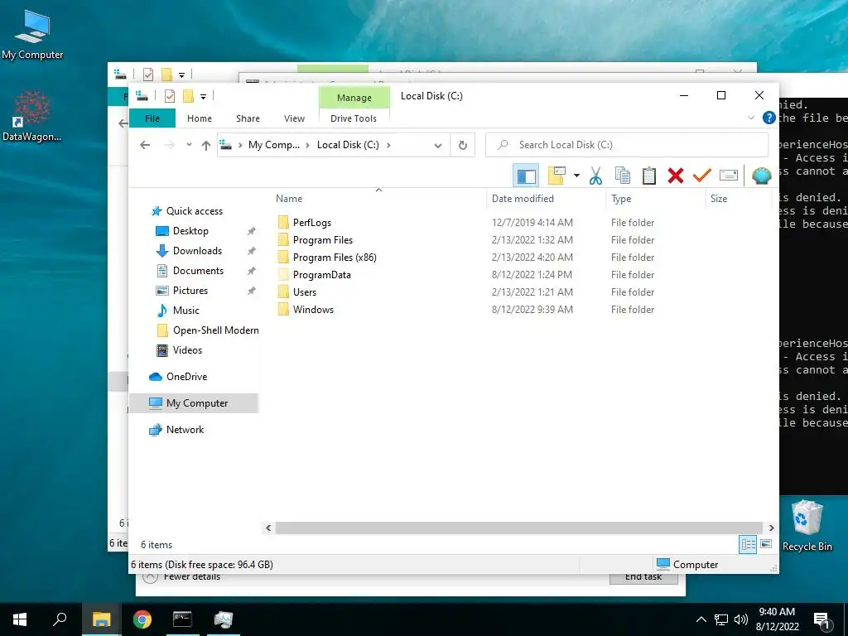Screen dimensions: 848x636
Task: Click the Classic Explorer shell settings icon
Action: coord(762,176)
